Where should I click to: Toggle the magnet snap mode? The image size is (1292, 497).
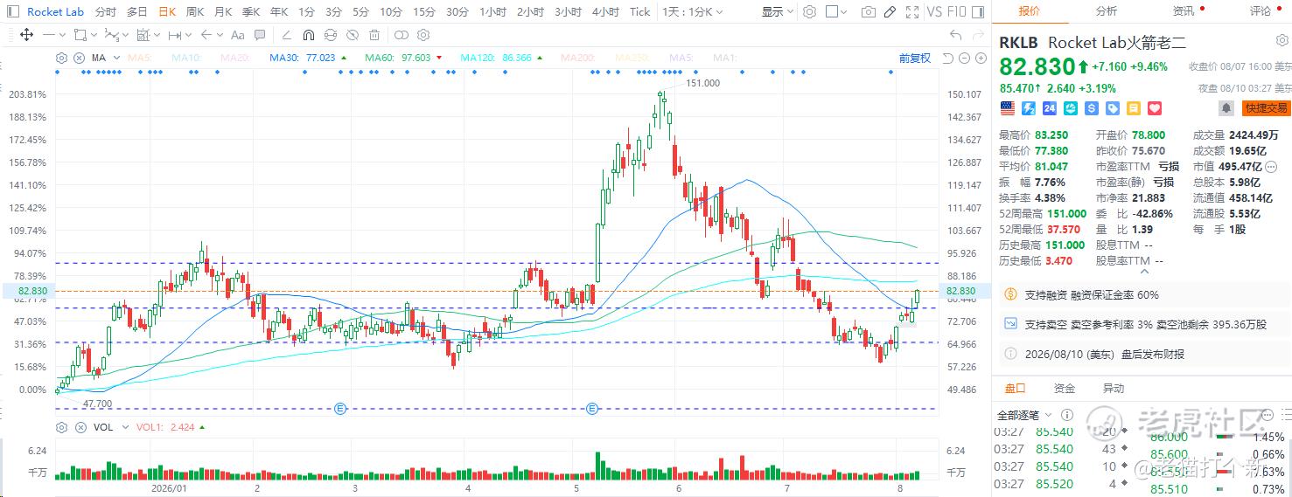(308, 35)
